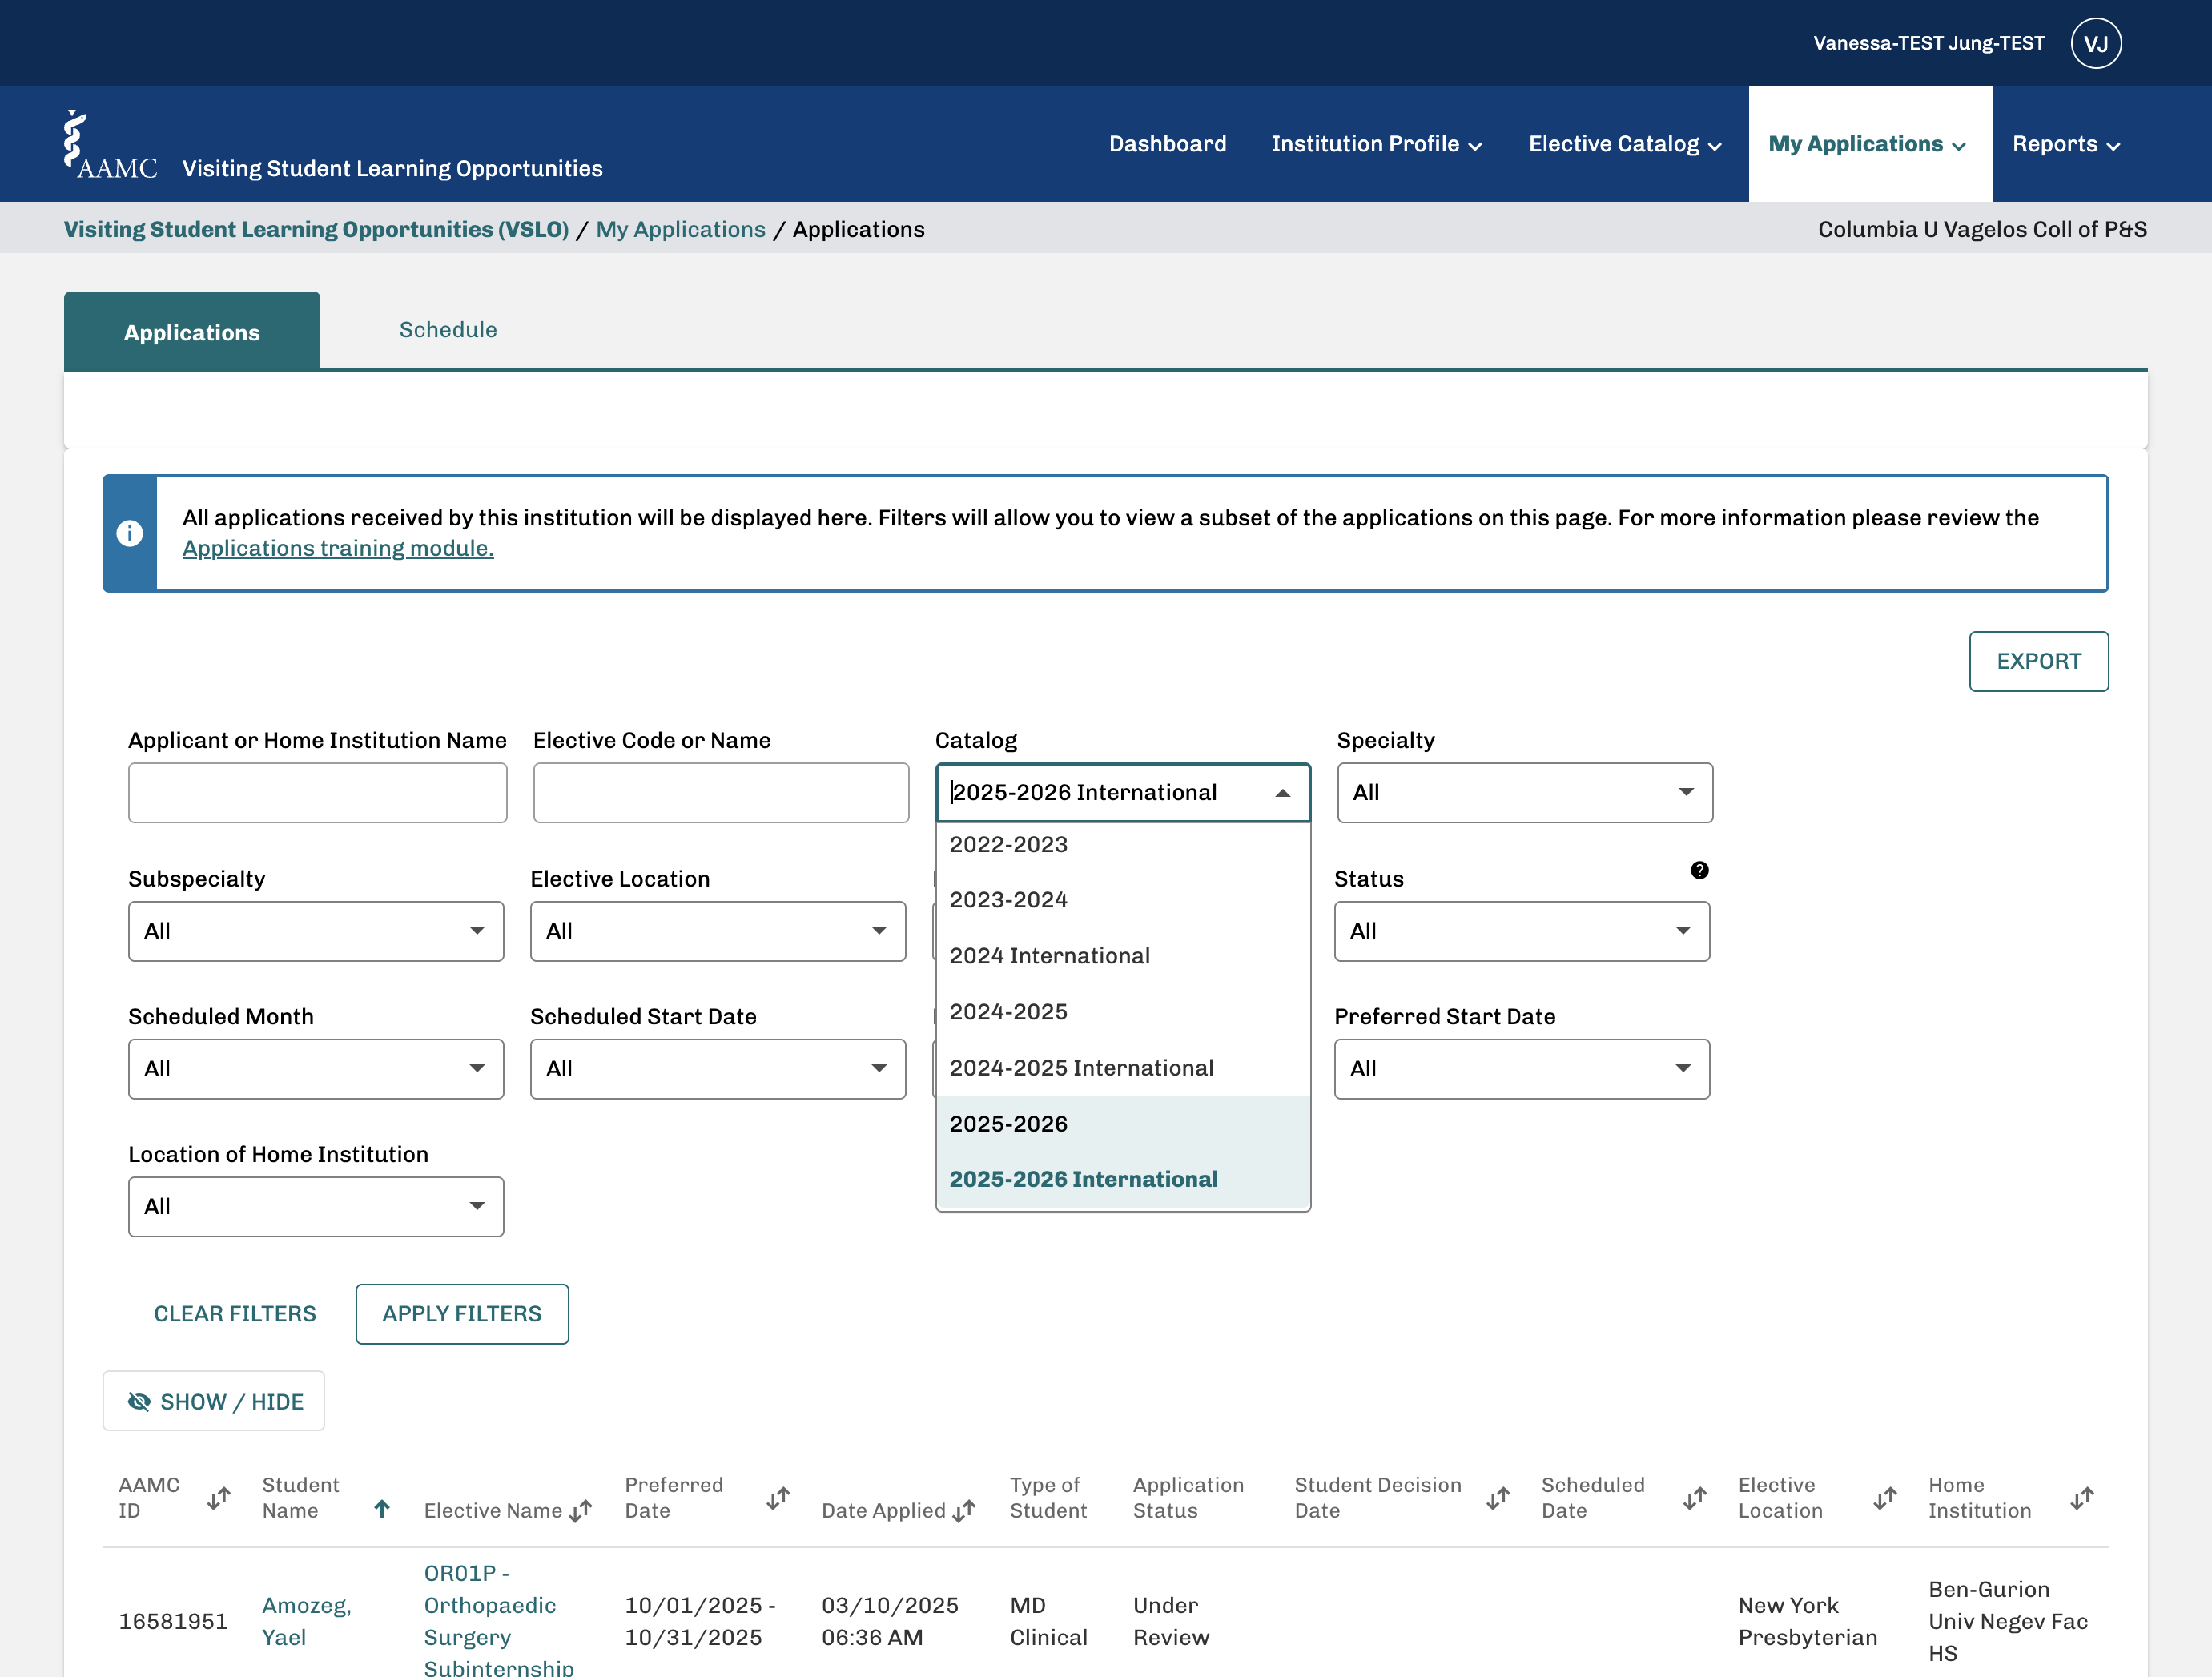This screenshot has height=1677, width=2212.
Task: Toggle column visibility with Show / Hide
Action: pos(214,1401)
